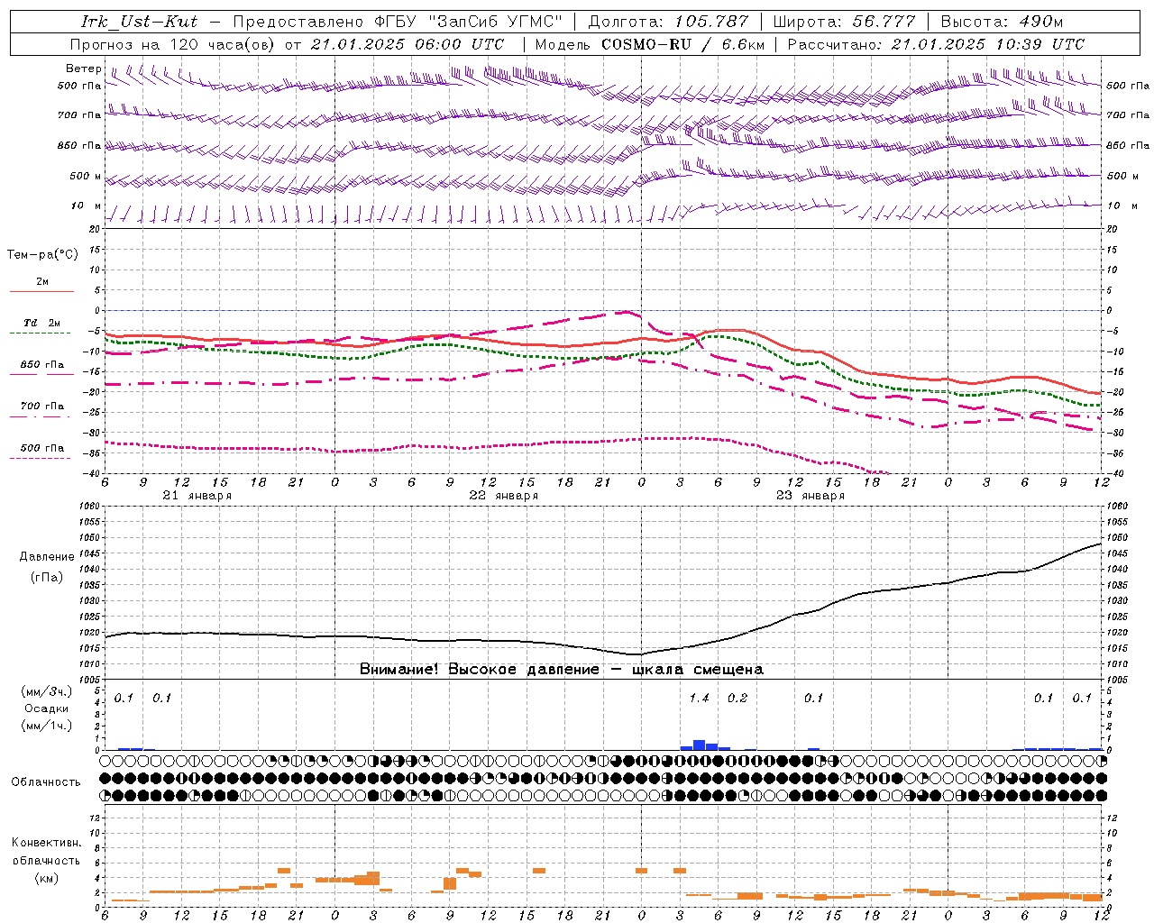1154x923 pixels.
Task: Select forecast start 21.01.2025 06:00 UTC
Action: coord(407,43)
